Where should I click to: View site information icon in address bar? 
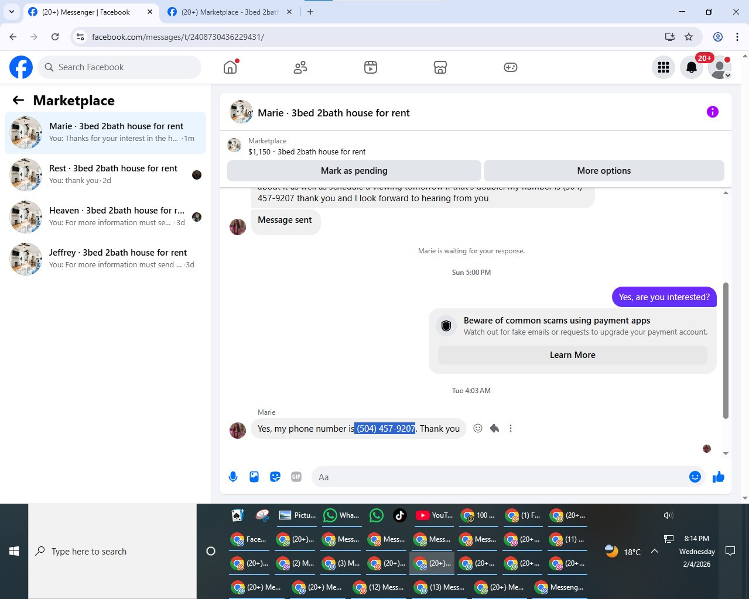tap(80, 37)
